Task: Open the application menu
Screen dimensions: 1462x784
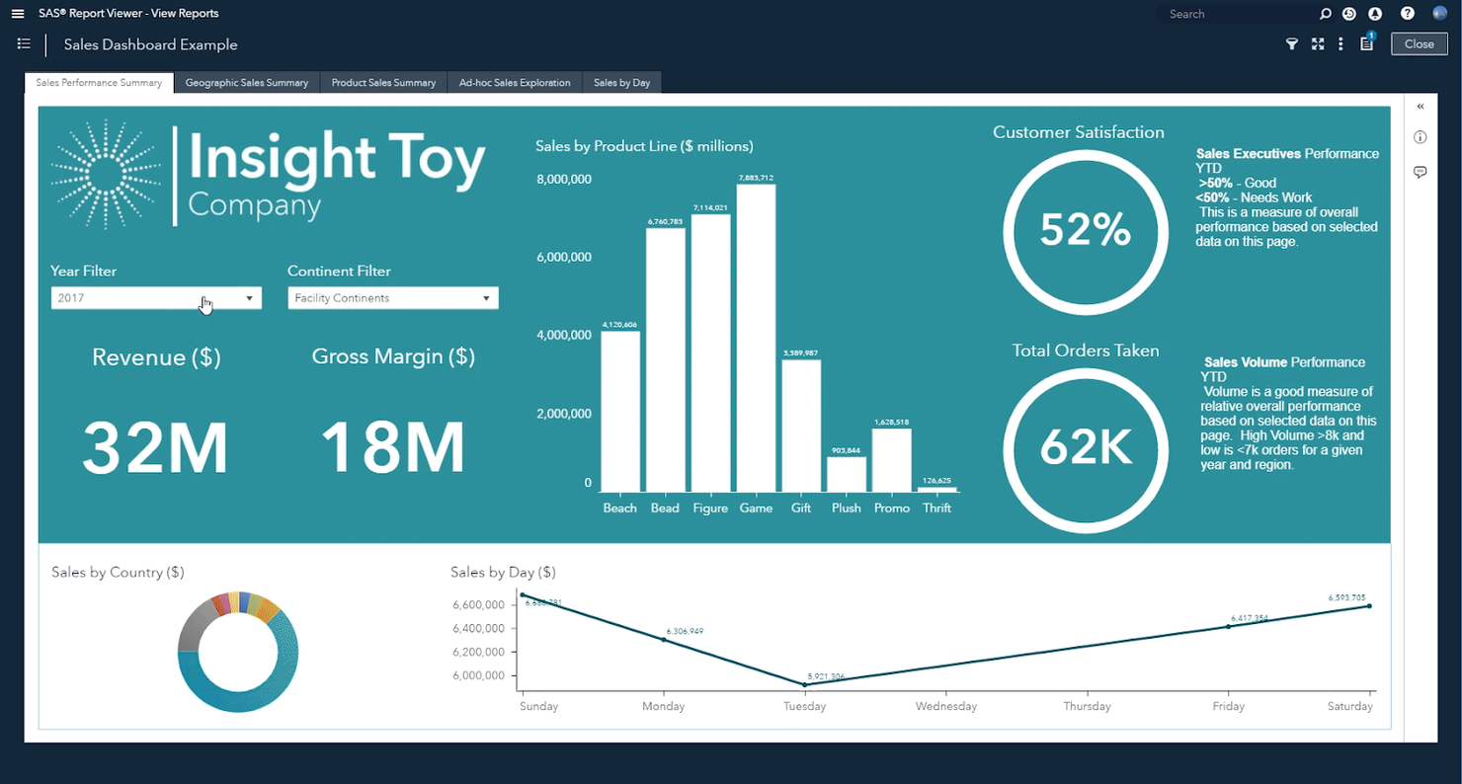Action: [x=17, y=13]
